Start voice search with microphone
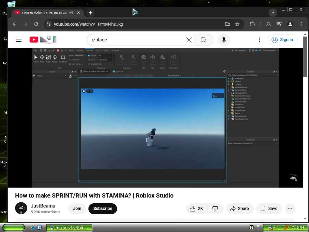The image size is (309, 232). point(224,40)
